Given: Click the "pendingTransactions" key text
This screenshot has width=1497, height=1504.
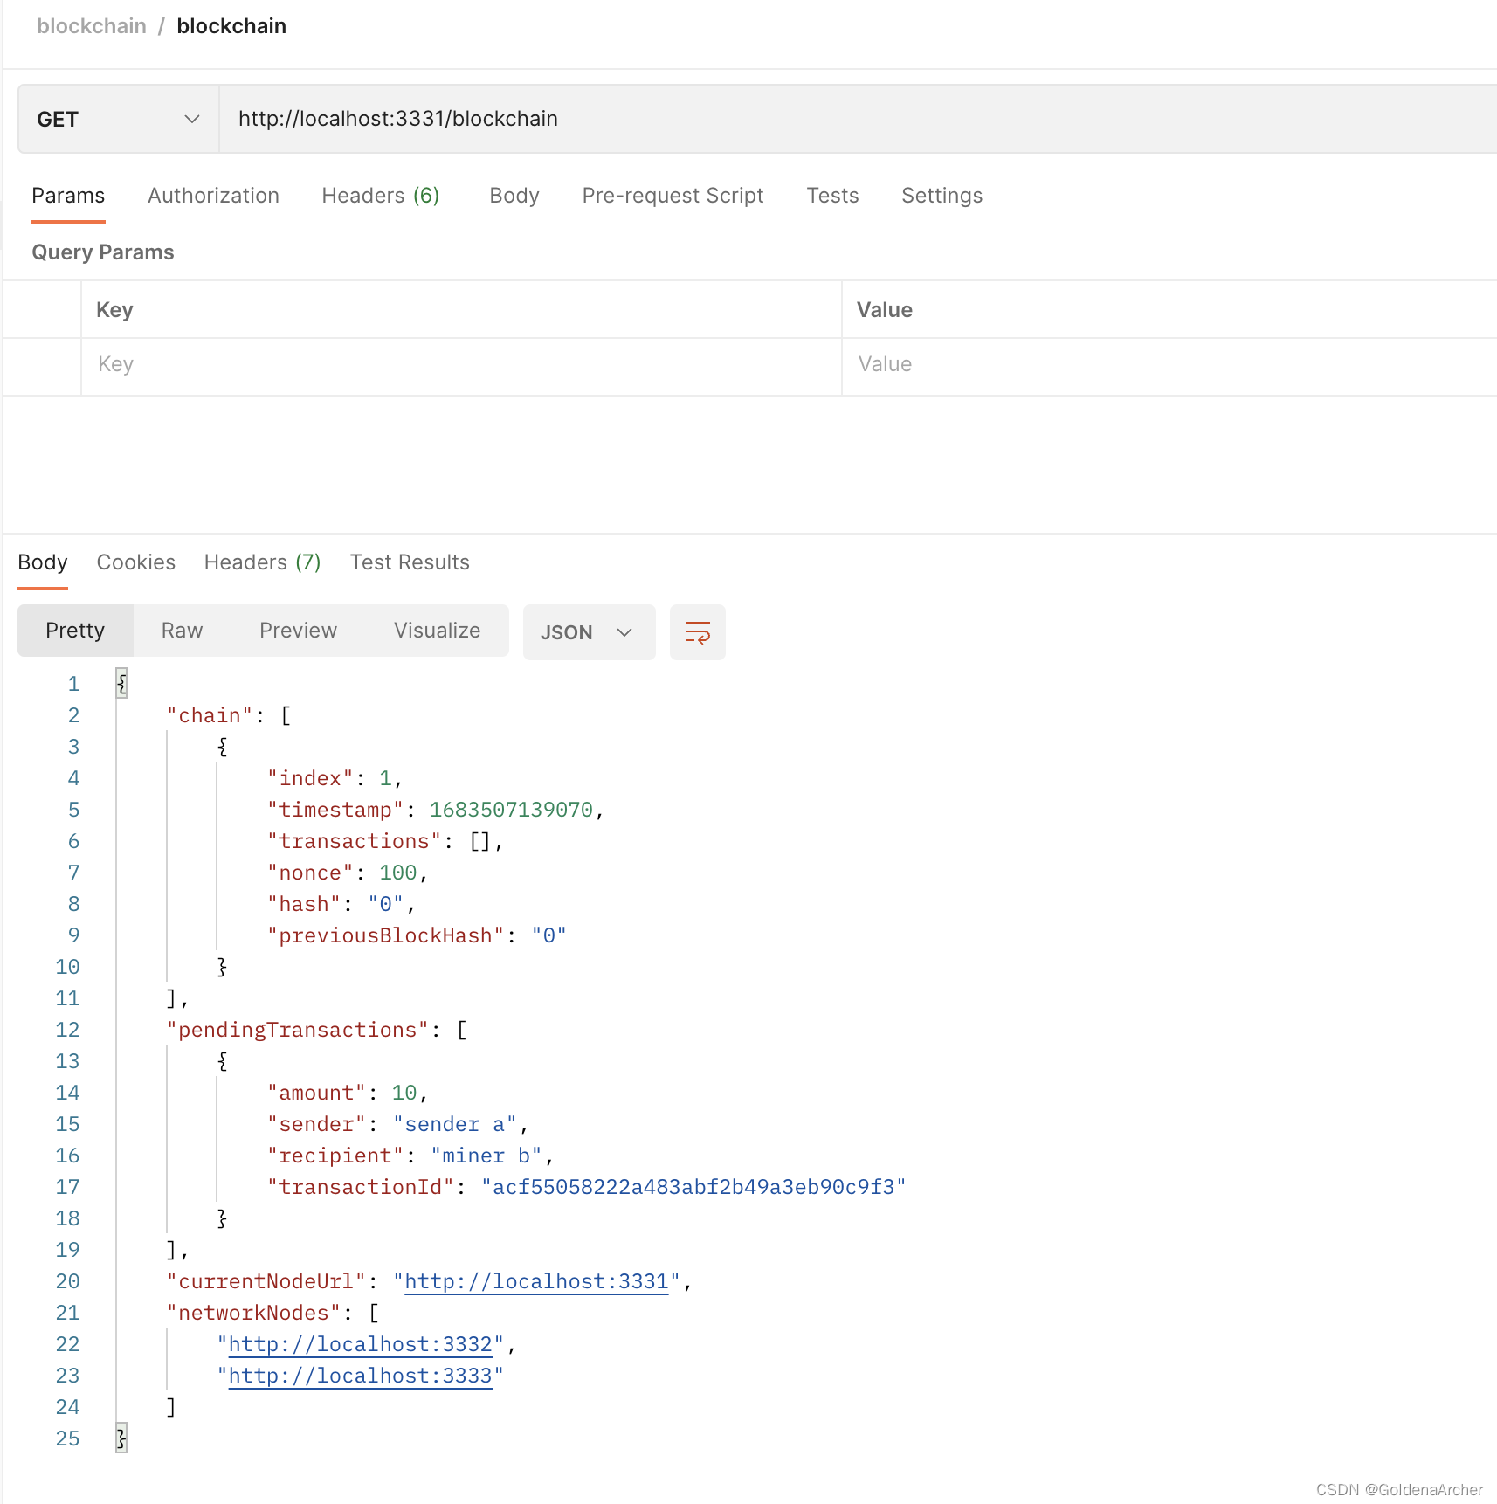Looking at the screenshot, I should [298, 1030].
